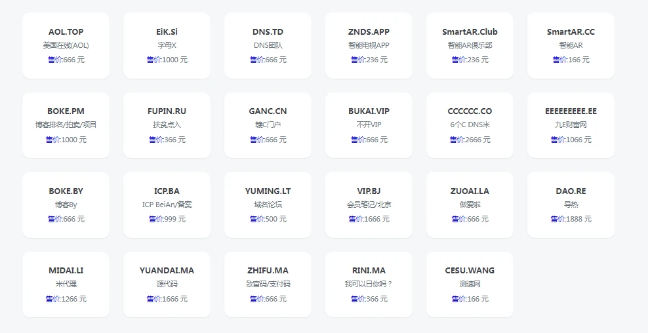The image size is (648, 333).
Task: Open the ZHIFU.MA domain listing
Action: pyautogui.click(x=268, y=271)
